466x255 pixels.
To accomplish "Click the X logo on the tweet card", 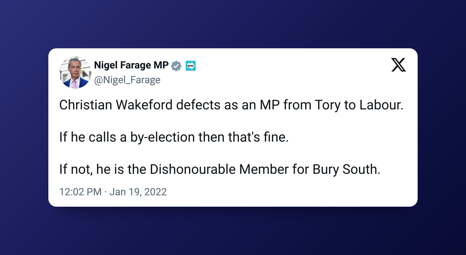I will (x=399, y=65).
